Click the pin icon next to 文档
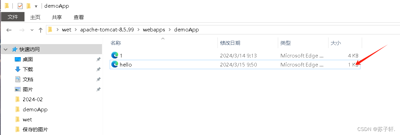400x135 pixels. 98,79
